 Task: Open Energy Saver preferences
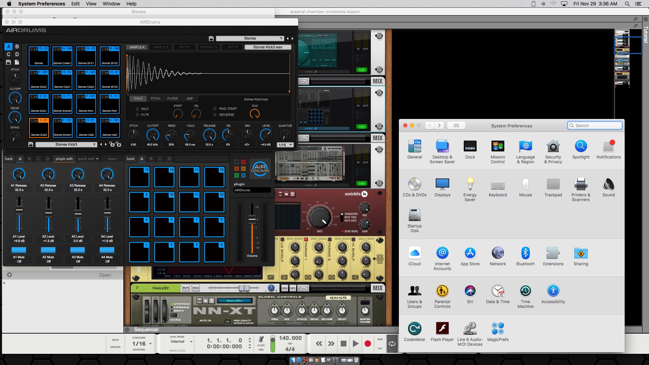pos(470,189)
